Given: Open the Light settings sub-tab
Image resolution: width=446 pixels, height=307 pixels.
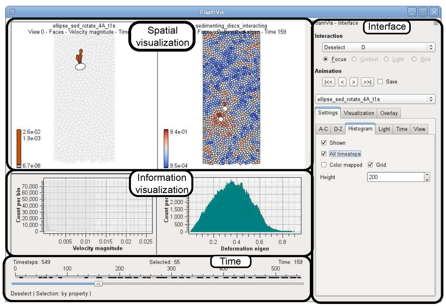Looking at the screenshot, I should (x=384, y=129).
